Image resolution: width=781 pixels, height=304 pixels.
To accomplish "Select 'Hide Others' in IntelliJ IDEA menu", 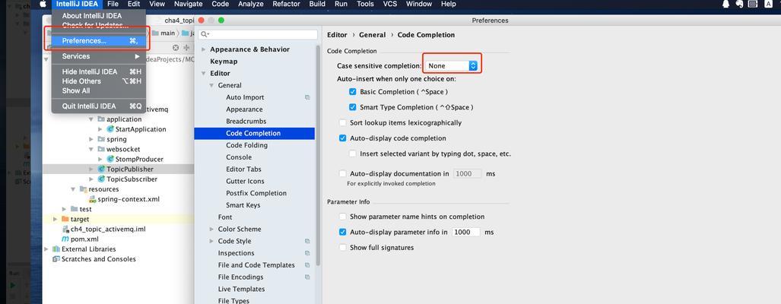I will (x=99, y=81).
